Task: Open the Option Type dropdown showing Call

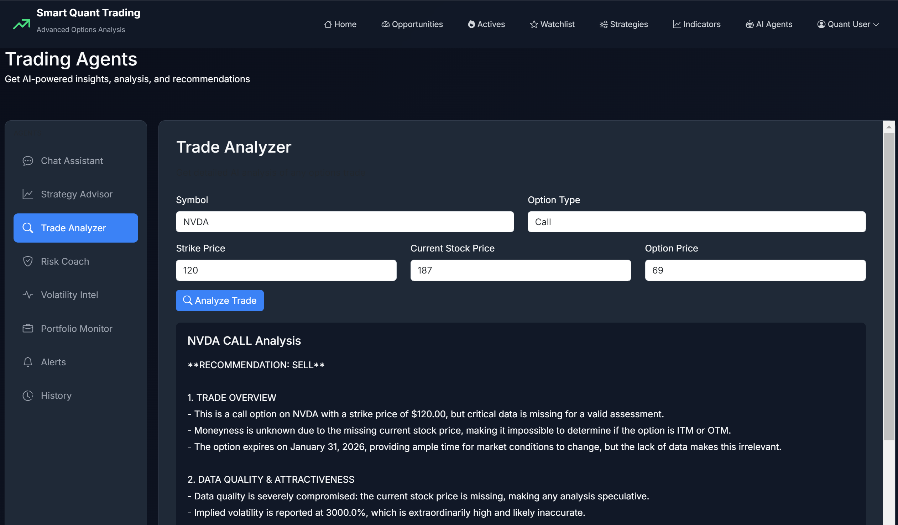Action: 696,222
